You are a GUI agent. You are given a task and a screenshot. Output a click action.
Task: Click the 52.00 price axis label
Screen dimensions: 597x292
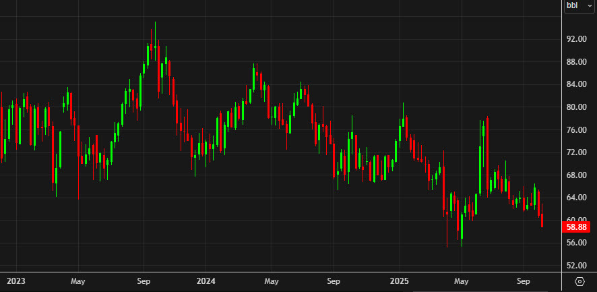coord(576,264)
